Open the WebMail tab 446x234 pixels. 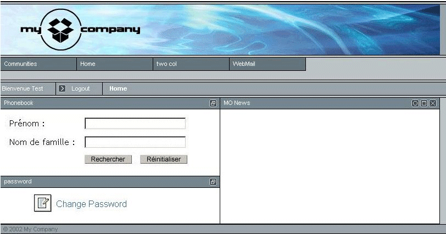pyautogui.click(x=267, y=64)
